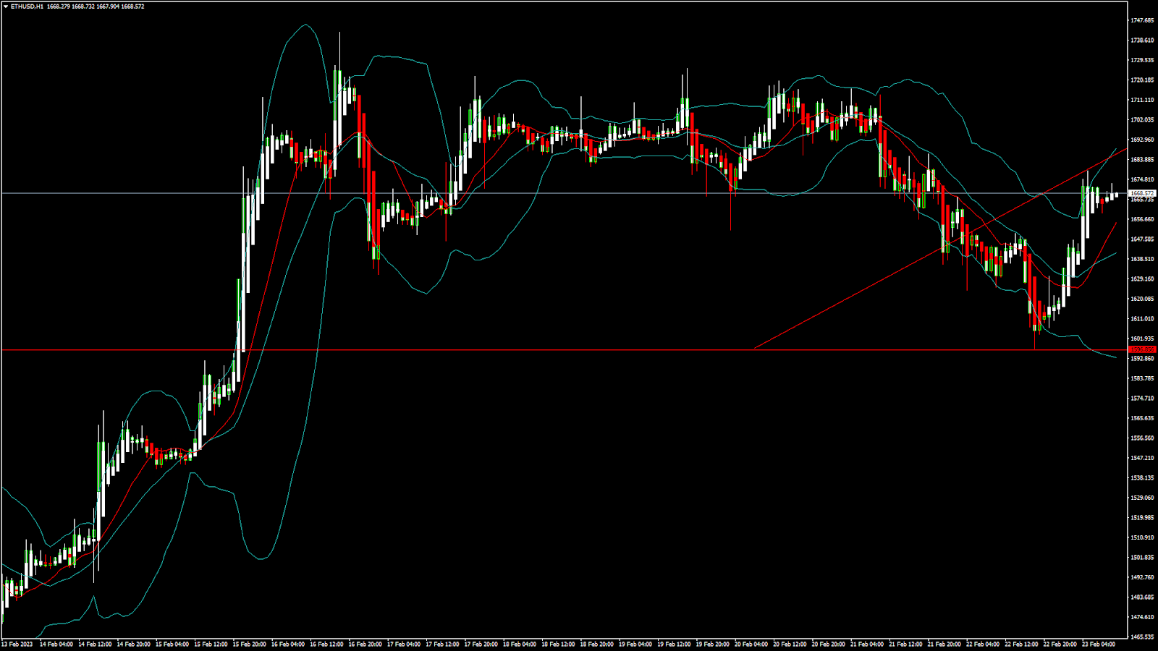Click the 1556.560 price scale label
The image size is (1158, 651).
(1142, 438)
